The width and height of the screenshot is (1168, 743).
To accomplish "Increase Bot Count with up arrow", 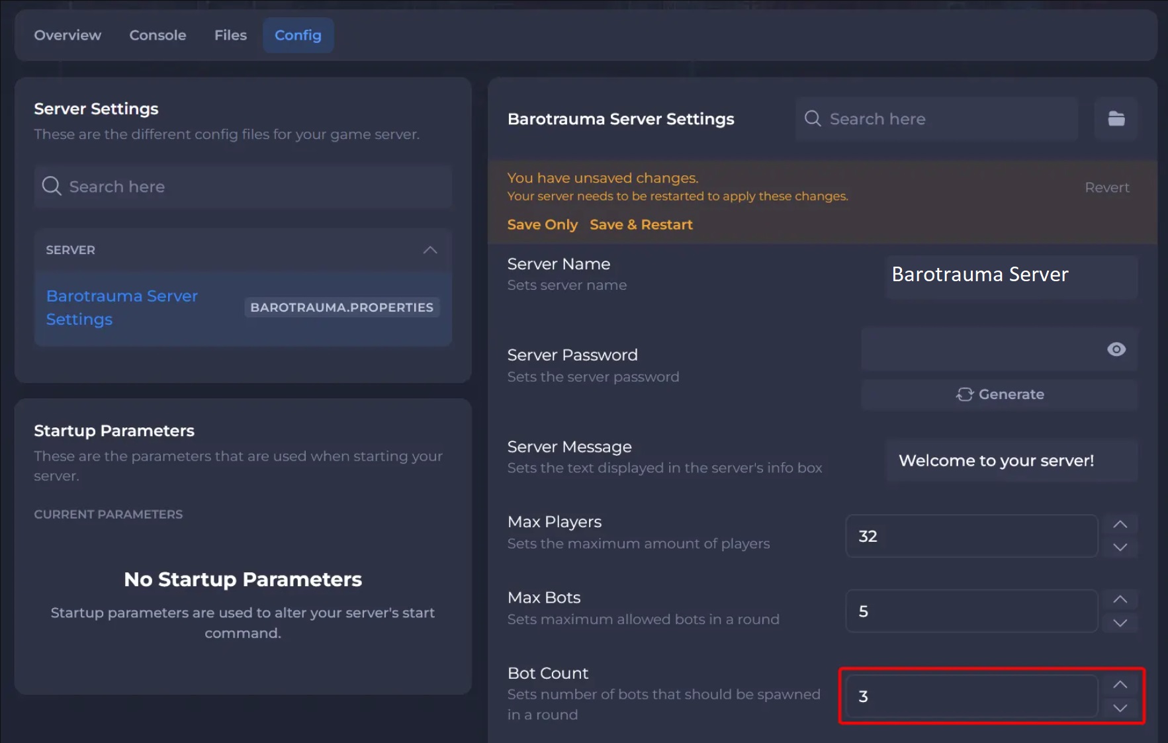I will click(1120, 685).
